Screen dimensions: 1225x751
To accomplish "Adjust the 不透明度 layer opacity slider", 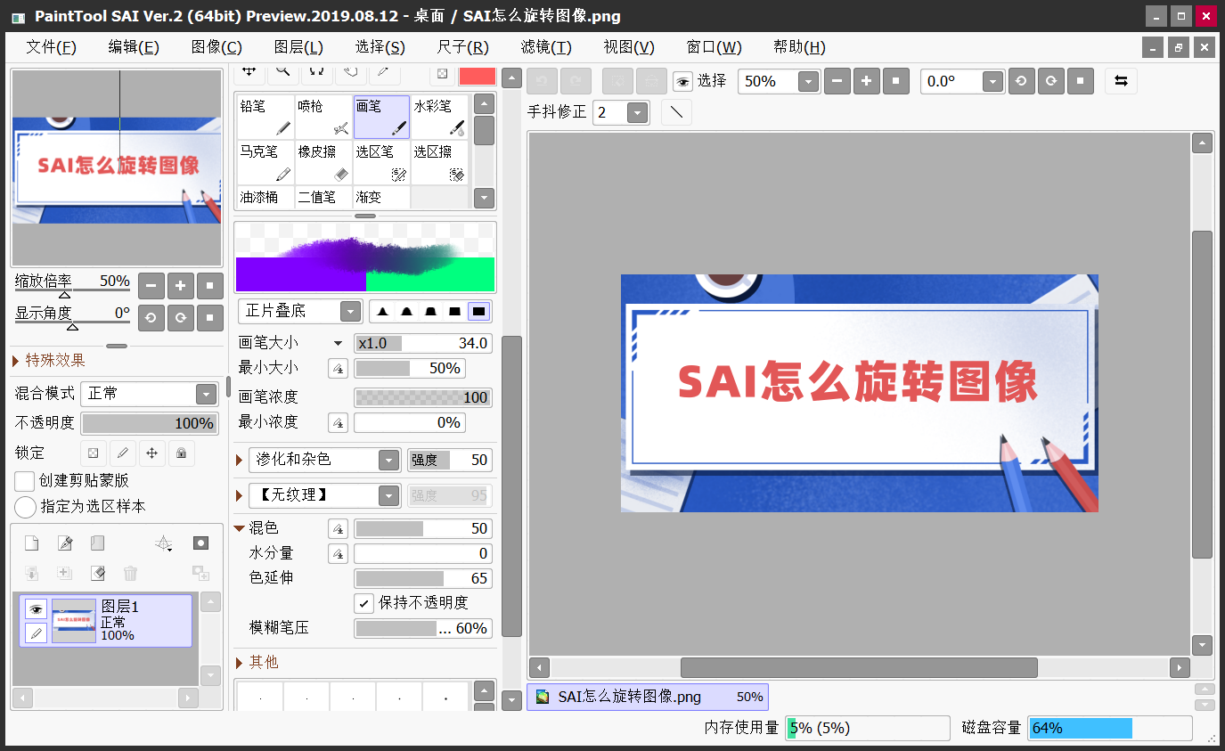I will [149, 423].
